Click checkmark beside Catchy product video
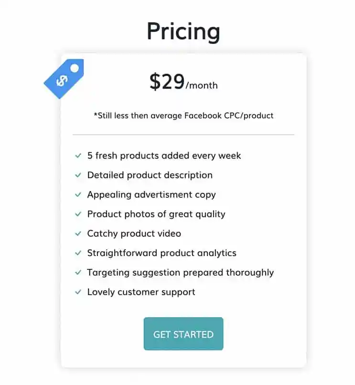This screenshot has width=355, height=385. click(x=78, y=234)
